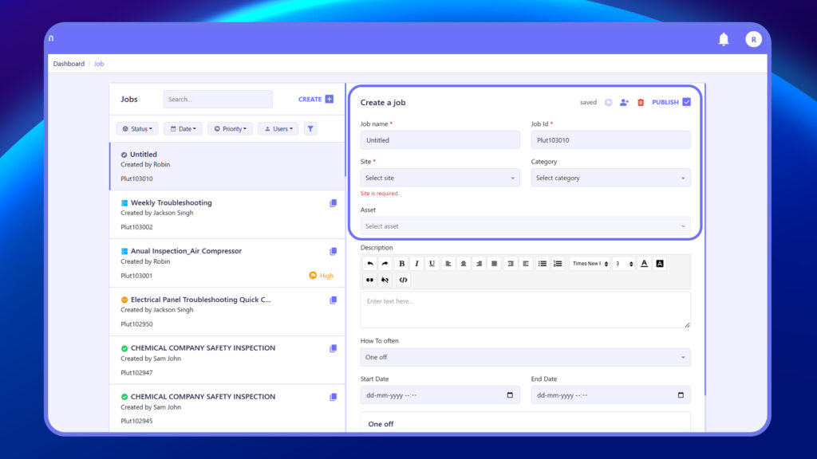Click the Job name field
The image size is (817, 459).
click(x=440, y=140)
